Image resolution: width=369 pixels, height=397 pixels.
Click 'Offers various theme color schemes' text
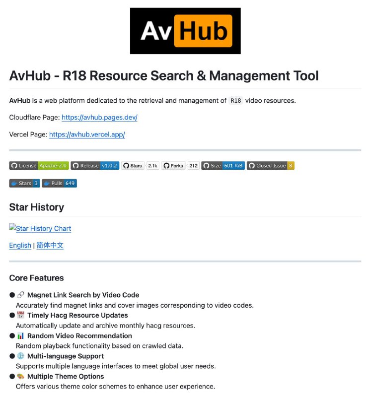tap(116, 387)
